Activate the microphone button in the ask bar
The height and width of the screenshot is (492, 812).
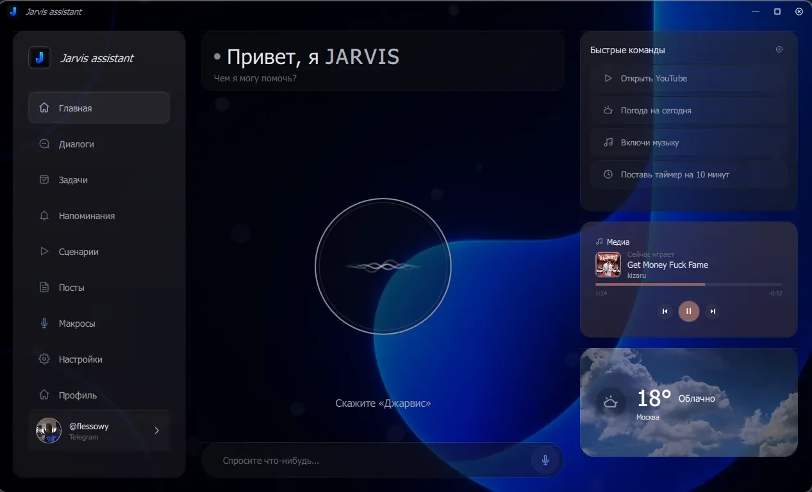[x=545, y=460]
